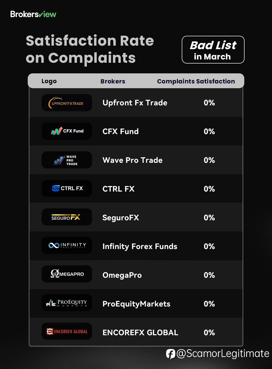This screenshot has width=272, height=369.
Task: Click the Infinity Forex Funds logo
Action: 67,245
